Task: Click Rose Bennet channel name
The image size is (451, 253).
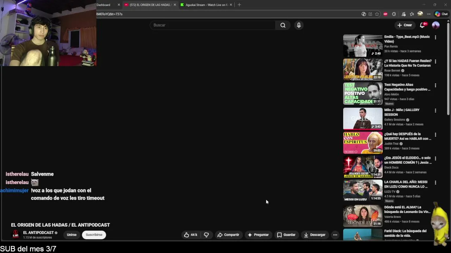Action: click(392, 71)
